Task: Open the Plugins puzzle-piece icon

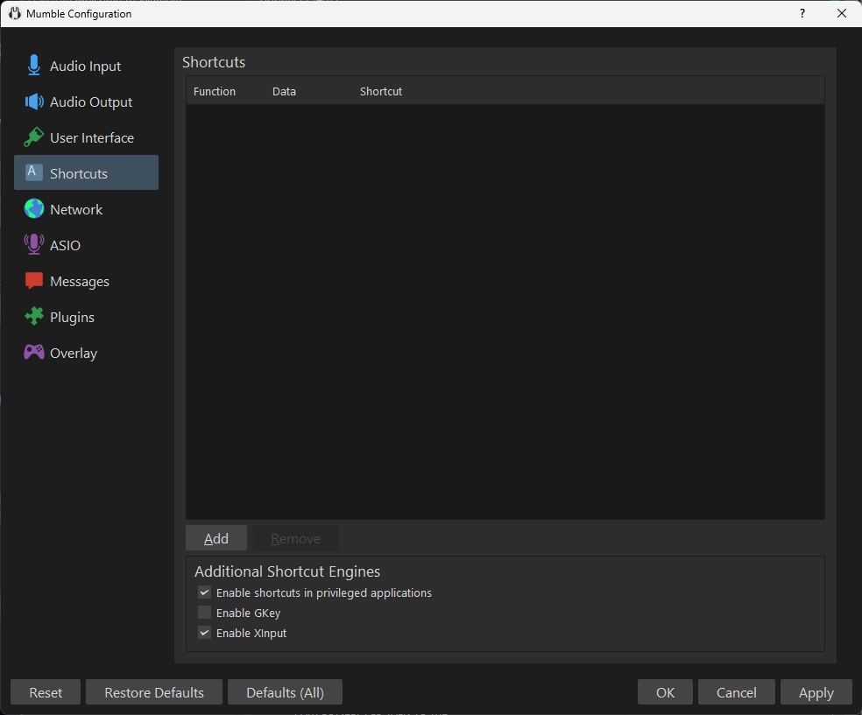Action: [x=33, y=317]
